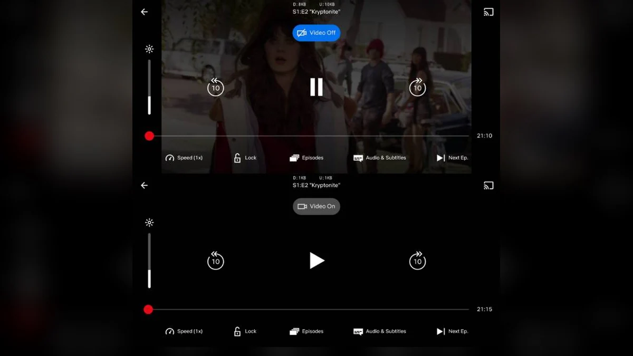Image resolution: width=633 pixels, height=356 pixels.
Task: Skip to Next Ep. in the bottom player
Action: coord(452,331)
